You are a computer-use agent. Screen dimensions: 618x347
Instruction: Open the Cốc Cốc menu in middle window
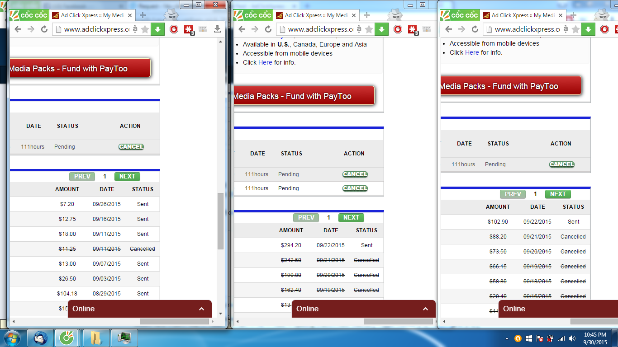[252, 15]
